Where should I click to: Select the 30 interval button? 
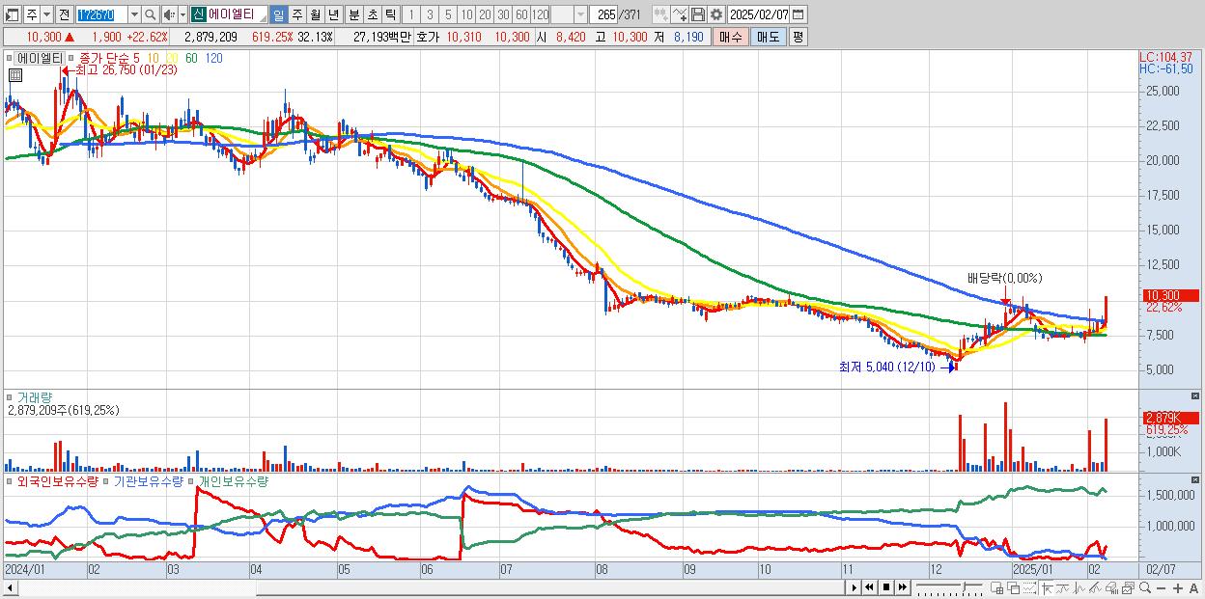tap(503, 14)
